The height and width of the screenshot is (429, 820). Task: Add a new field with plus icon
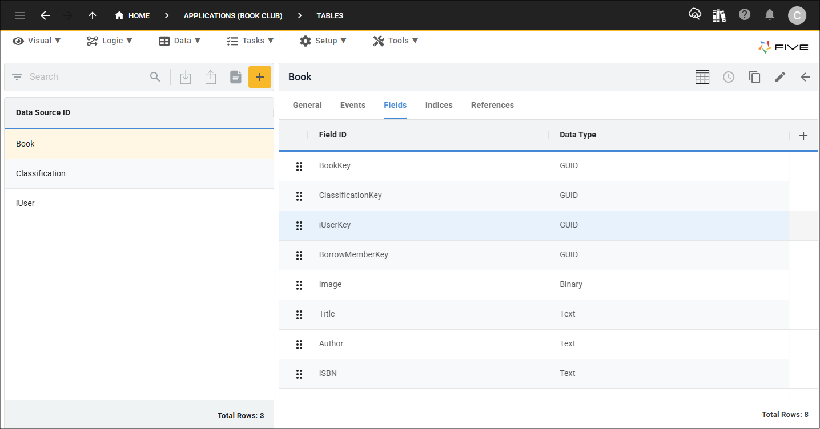point(803,136)
